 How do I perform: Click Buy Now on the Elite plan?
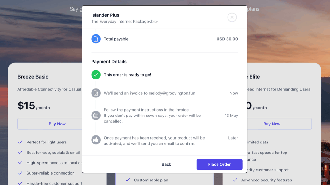[272, 124]
